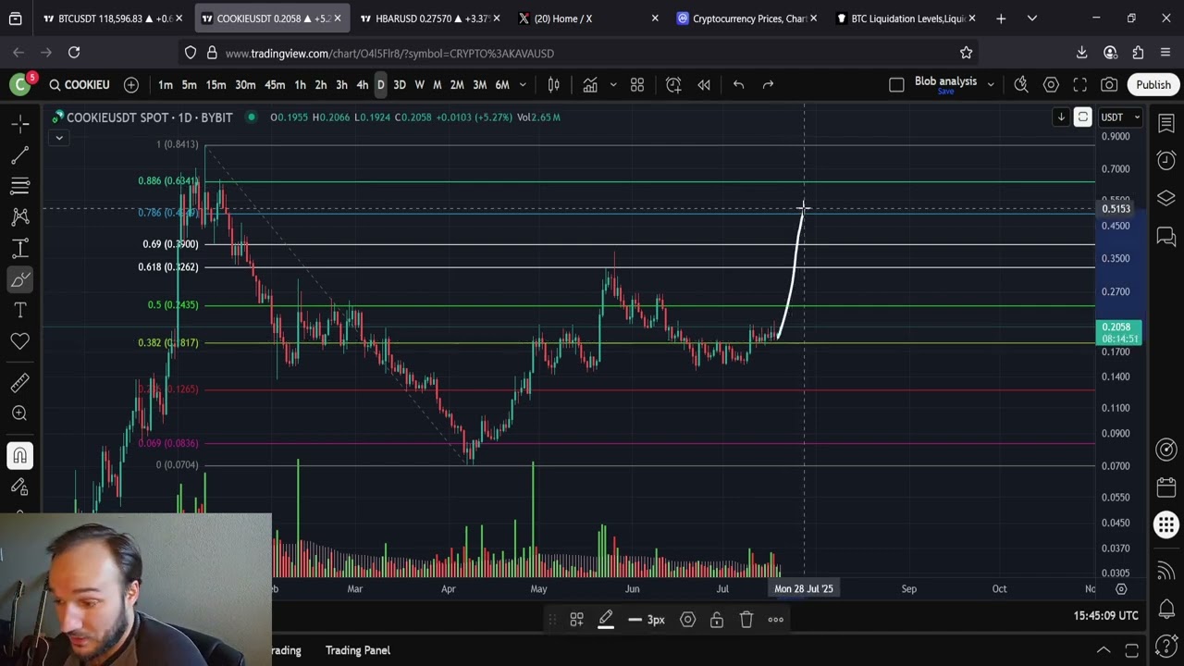Toggle the layout select checkbox square
Viewport: 1184px width, 666px height.
click(896, 85)
